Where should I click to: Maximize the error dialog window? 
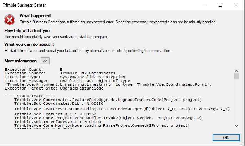(x=220, y=5)
